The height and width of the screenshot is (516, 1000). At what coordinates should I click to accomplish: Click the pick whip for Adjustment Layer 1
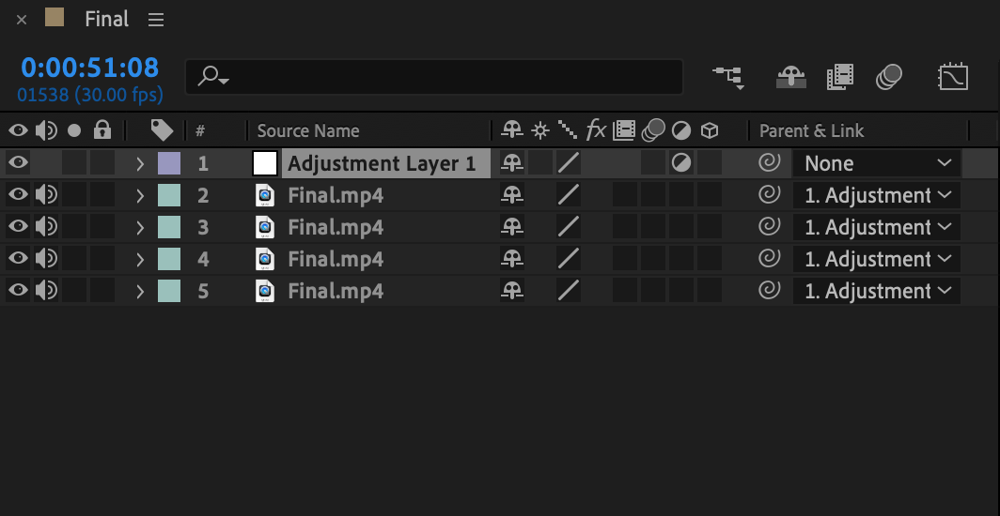(x=770, y=163)
